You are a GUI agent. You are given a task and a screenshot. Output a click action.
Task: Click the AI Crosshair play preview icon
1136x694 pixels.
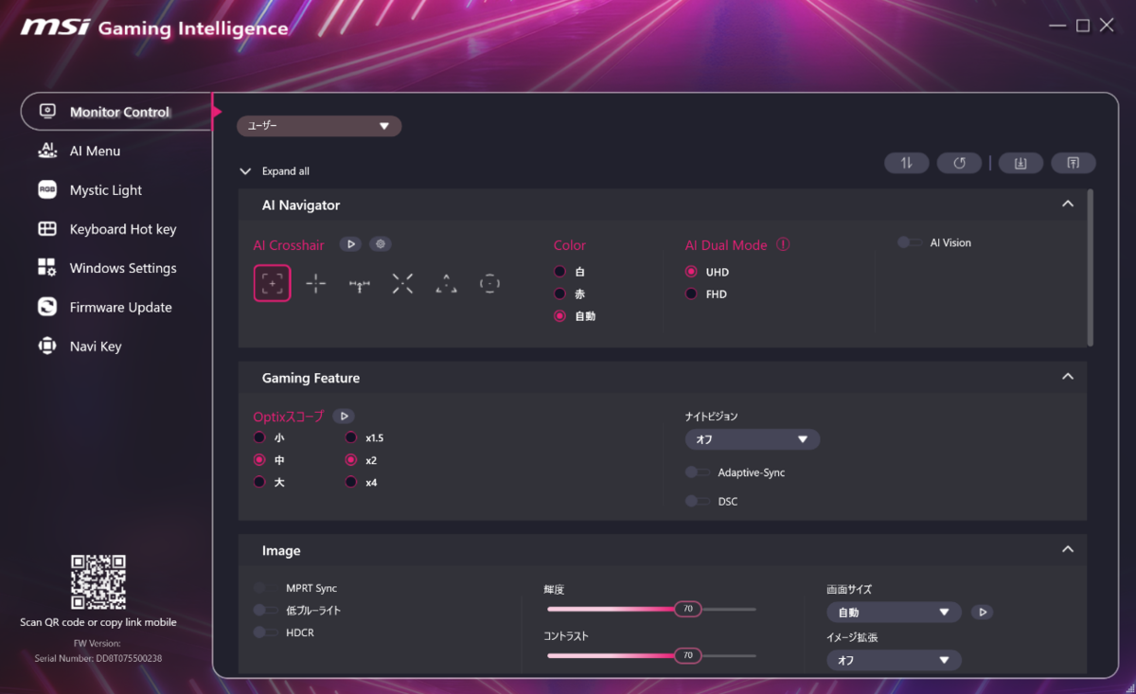350,244
